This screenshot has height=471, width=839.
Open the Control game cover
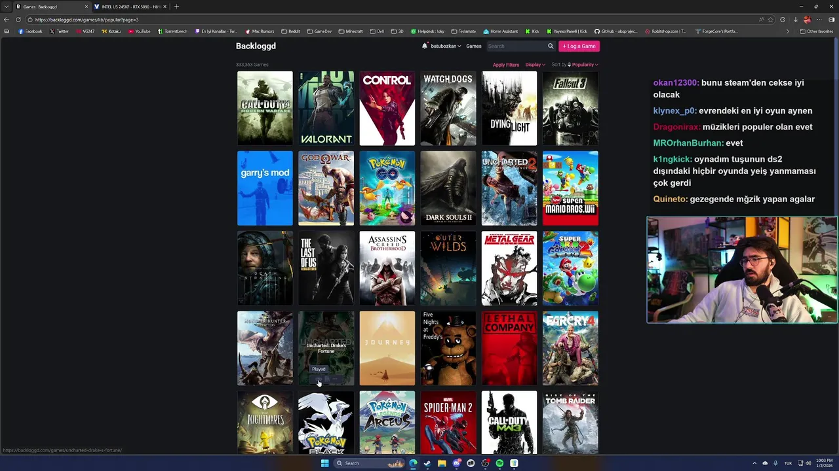387,108
